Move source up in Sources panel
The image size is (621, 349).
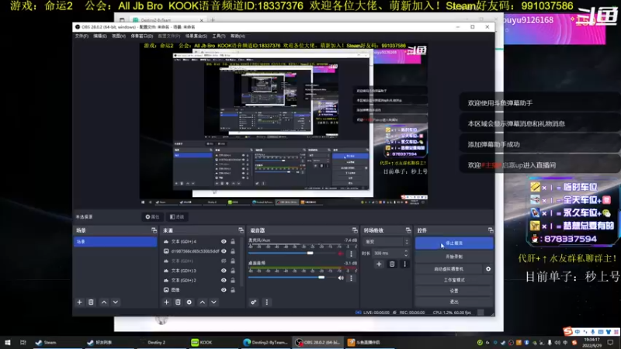(203, 302)
